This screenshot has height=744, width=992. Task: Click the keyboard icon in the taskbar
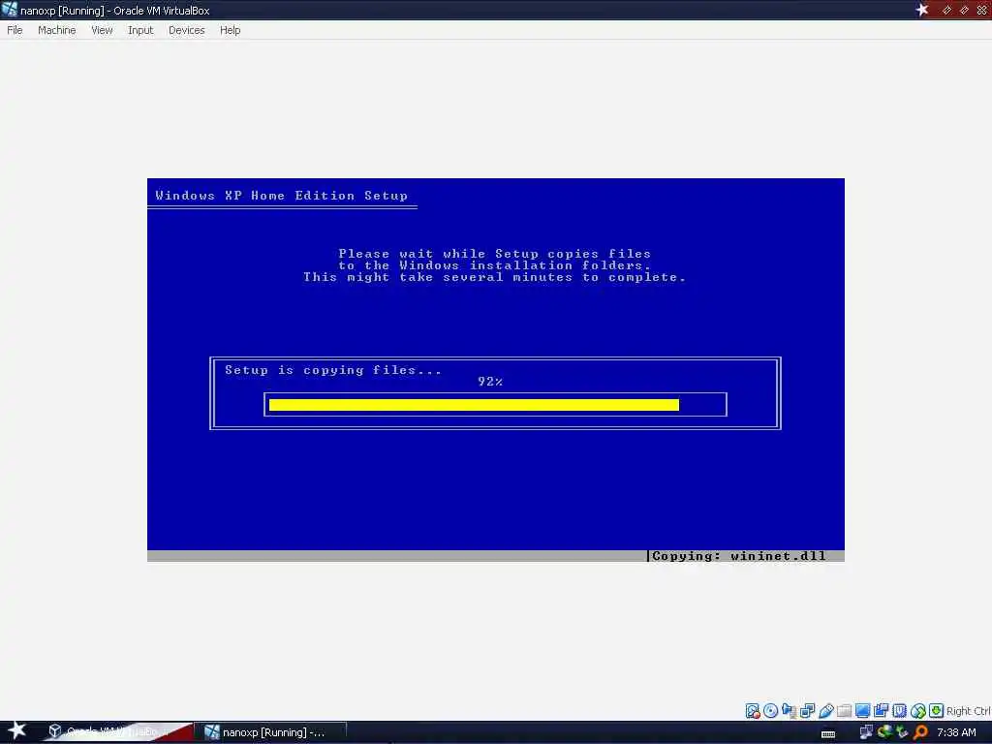click(x=828, y=734)
